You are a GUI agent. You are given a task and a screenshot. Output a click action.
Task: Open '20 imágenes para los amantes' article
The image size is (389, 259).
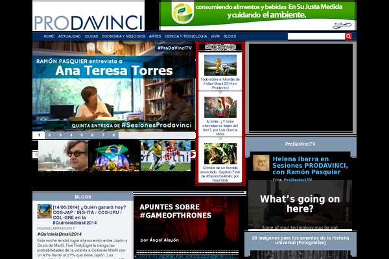(300, 240)
